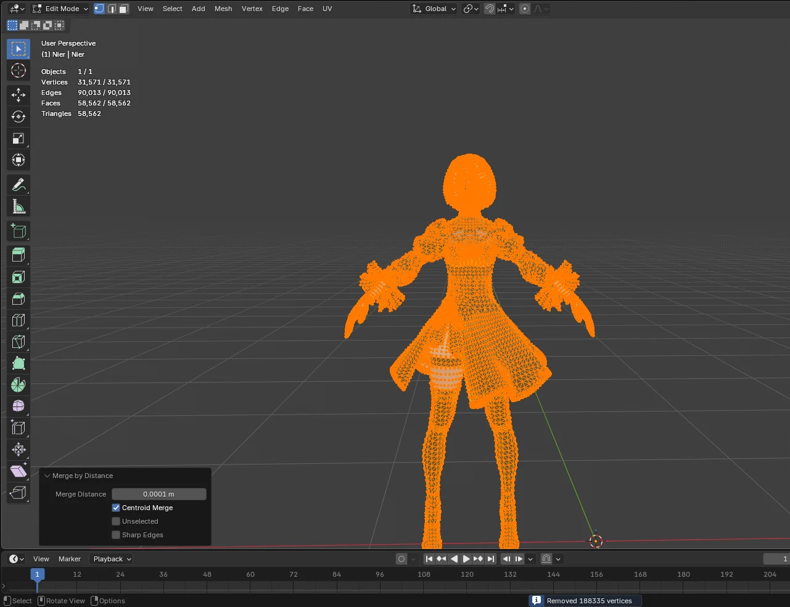Pick the Loop Cut tool
The height and width of the screenshot is (607, 790).
point(19,320)
